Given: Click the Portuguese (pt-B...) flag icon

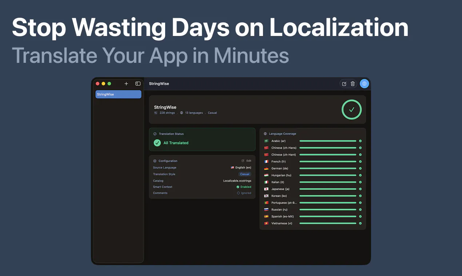Looking at the screenshot, I should pyautogui.click(x=266, y=203).
